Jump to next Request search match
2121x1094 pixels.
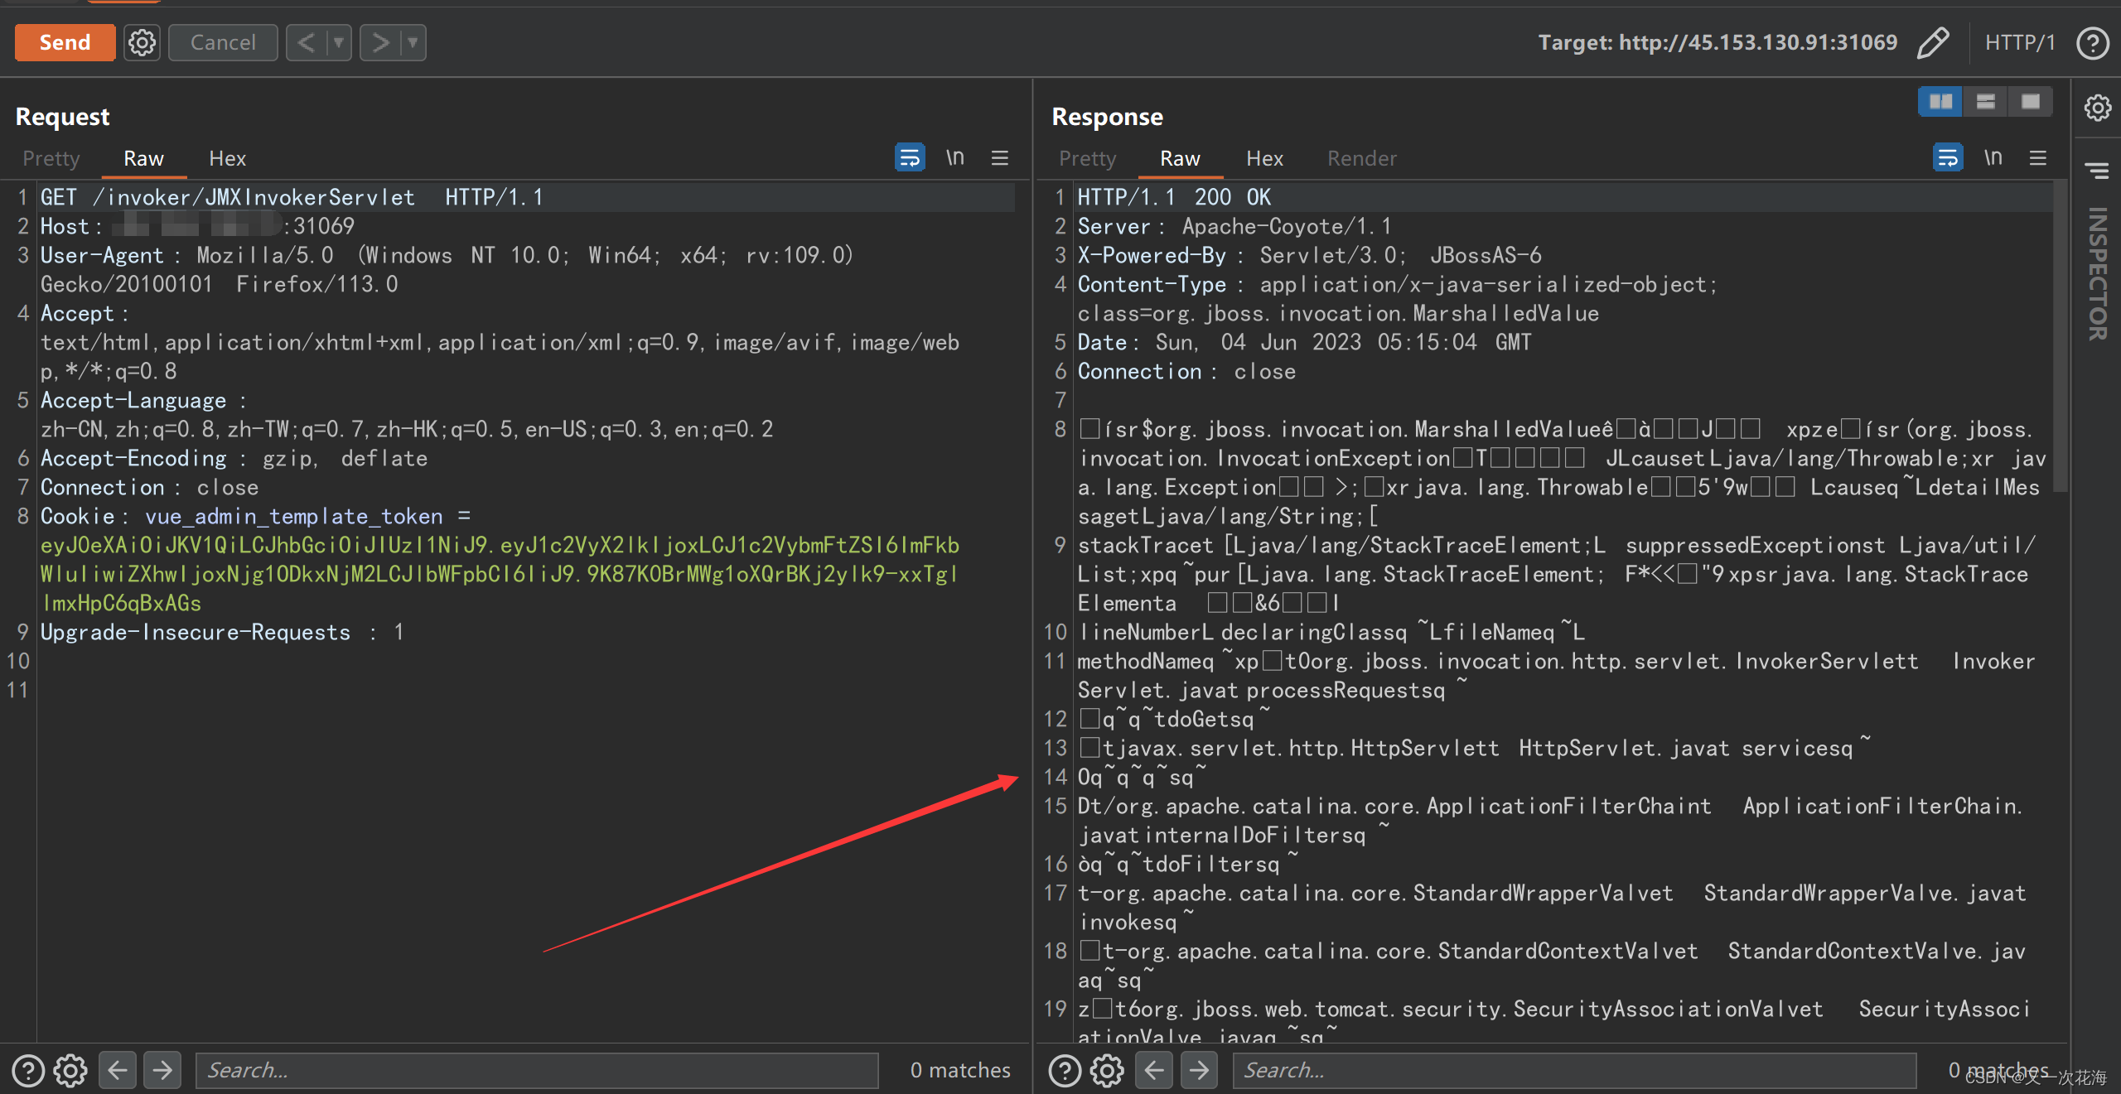162,1070
